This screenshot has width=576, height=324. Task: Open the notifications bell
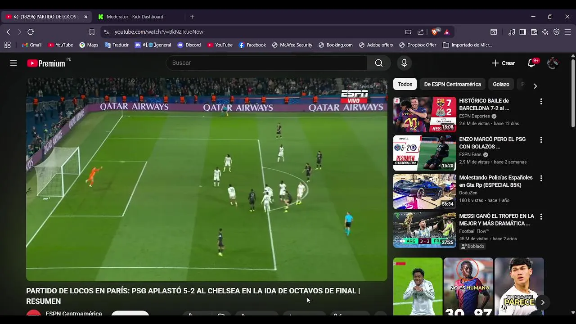coord(531,63)
